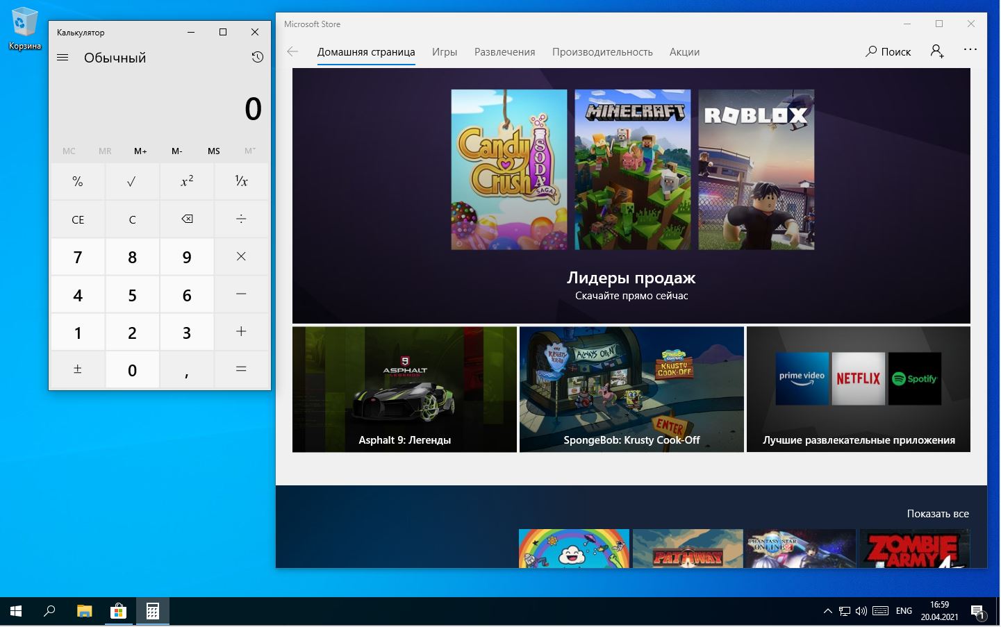Image resolution: width=1001 pixels, height=627 pixels.
Task: Switch to the Производительность tab
Action: pyautogui.click(x=602, y=51)
